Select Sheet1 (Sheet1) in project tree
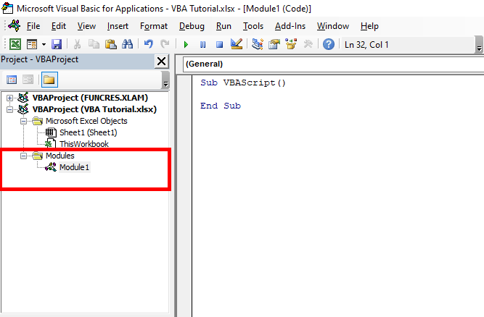The width and height of the screenshot is (484, 317). (x=89, y=132)
